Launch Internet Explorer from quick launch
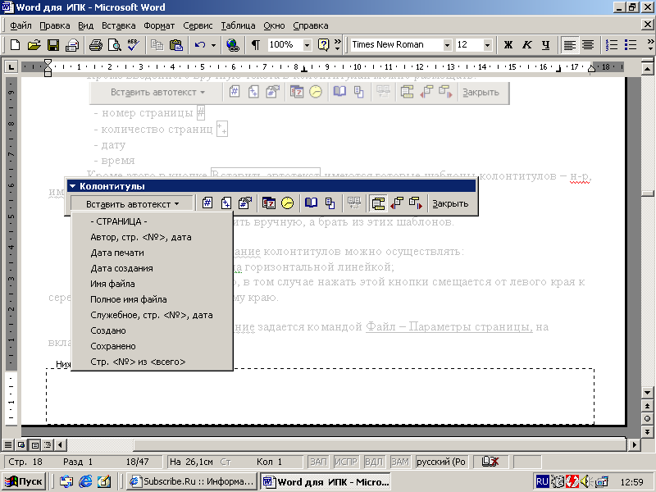Screen dimensions: 656x492 [x=85, y=481]
